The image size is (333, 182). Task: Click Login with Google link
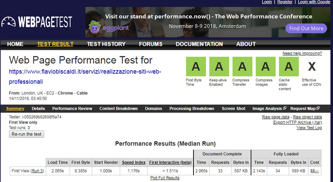pos(314,2)
